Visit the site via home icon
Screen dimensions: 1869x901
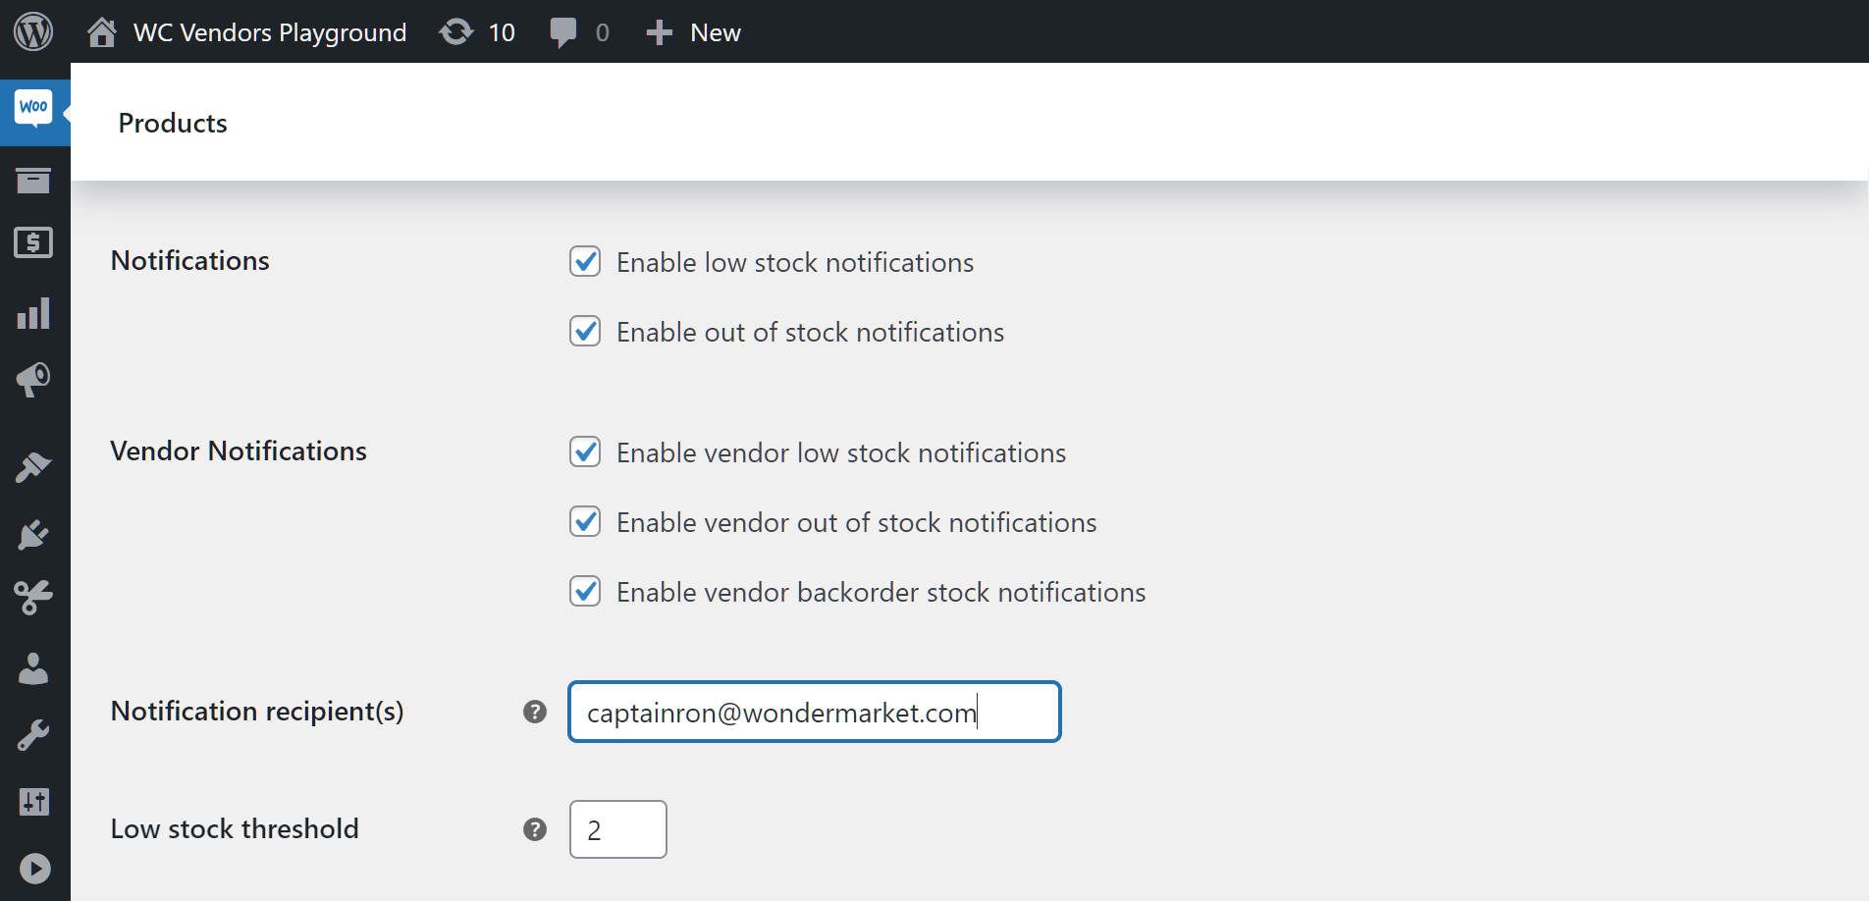click(101, 32)
